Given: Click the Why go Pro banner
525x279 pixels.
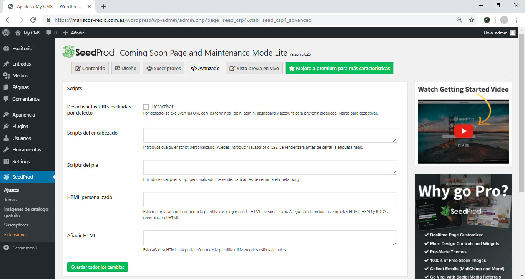Looking at the screenshot, I should [464, 226].
